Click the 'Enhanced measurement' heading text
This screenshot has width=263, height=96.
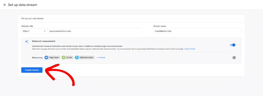[x=44, y=41]
